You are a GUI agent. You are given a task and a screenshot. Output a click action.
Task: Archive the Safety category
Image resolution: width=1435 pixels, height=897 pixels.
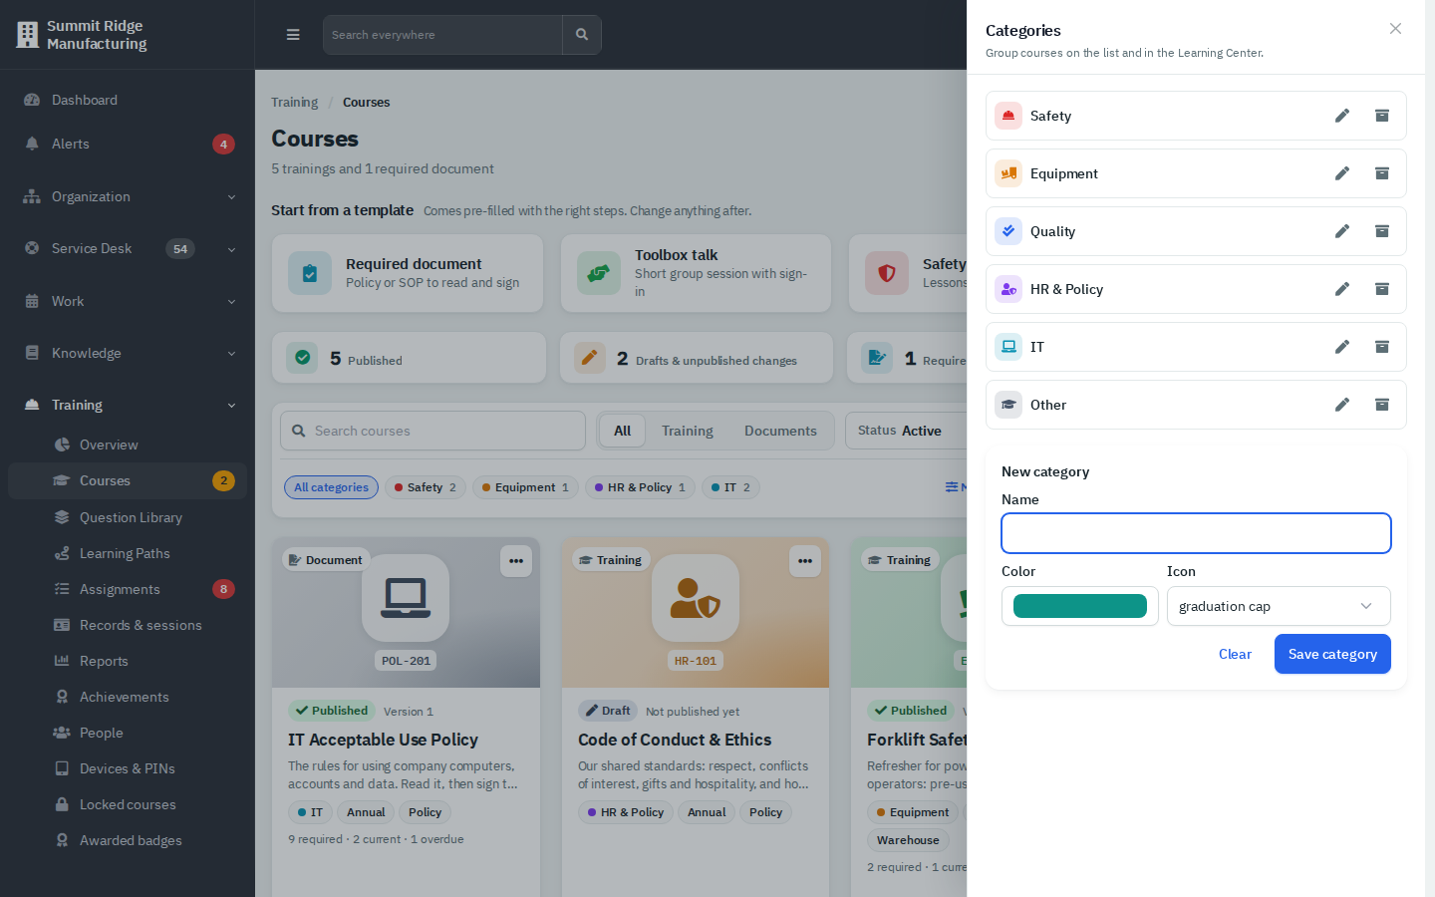click(1382, 116)
